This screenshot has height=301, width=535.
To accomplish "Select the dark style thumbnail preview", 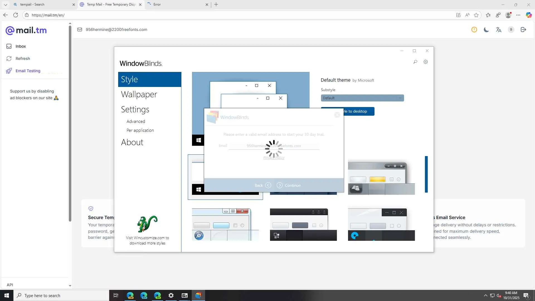I will [303, 224].
